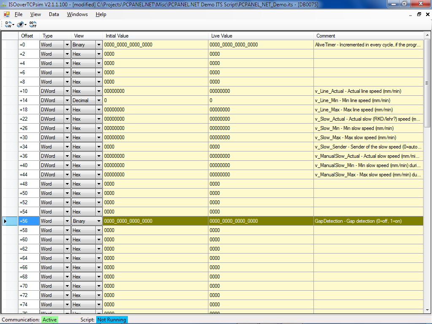Click Initial Value cell of offset +14
The width and height of the screenshot is (432, 324).
click(155, 100)
